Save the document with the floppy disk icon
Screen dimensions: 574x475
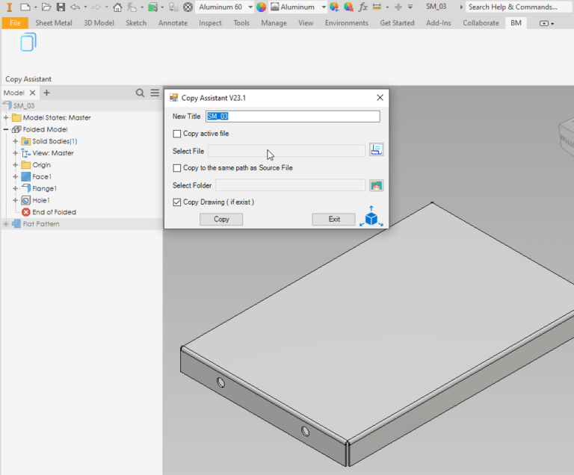(x=61, y=7)
